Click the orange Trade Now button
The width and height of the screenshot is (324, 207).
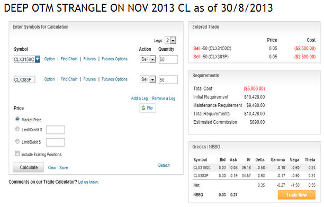296,195
